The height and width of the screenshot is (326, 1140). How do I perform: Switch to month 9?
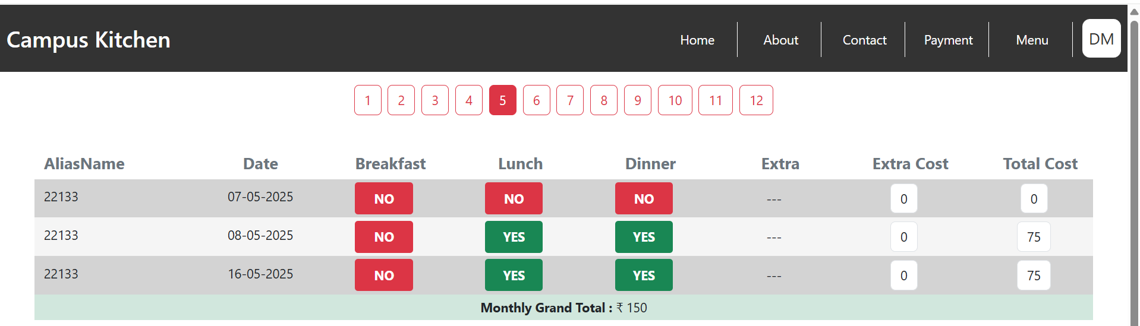637,100
